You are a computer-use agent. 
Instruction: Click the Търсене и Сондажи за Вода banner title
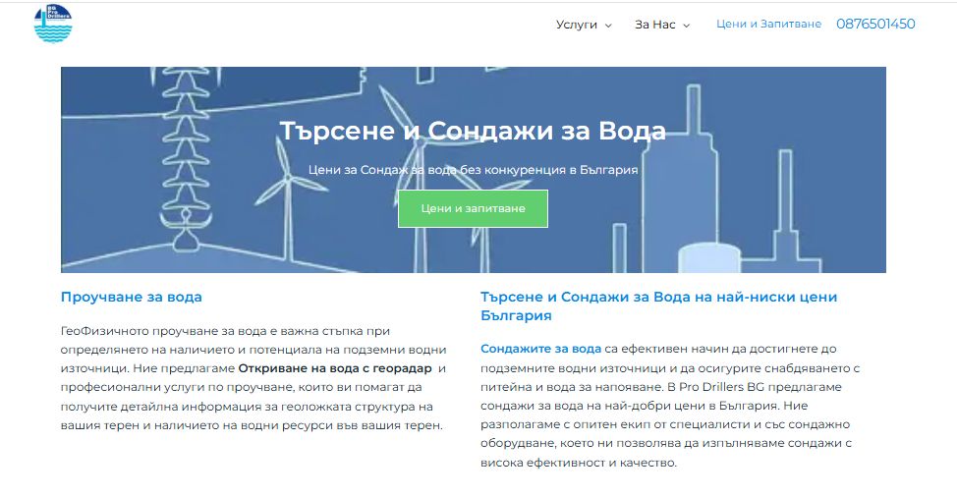pos(473,131)
